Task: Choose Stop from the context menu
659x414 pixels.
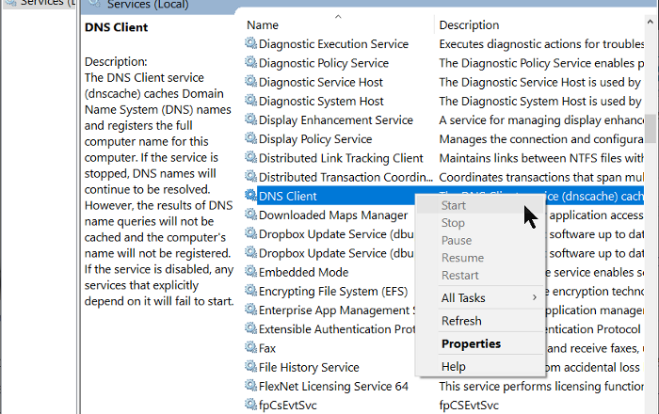Action: point(453,223)
